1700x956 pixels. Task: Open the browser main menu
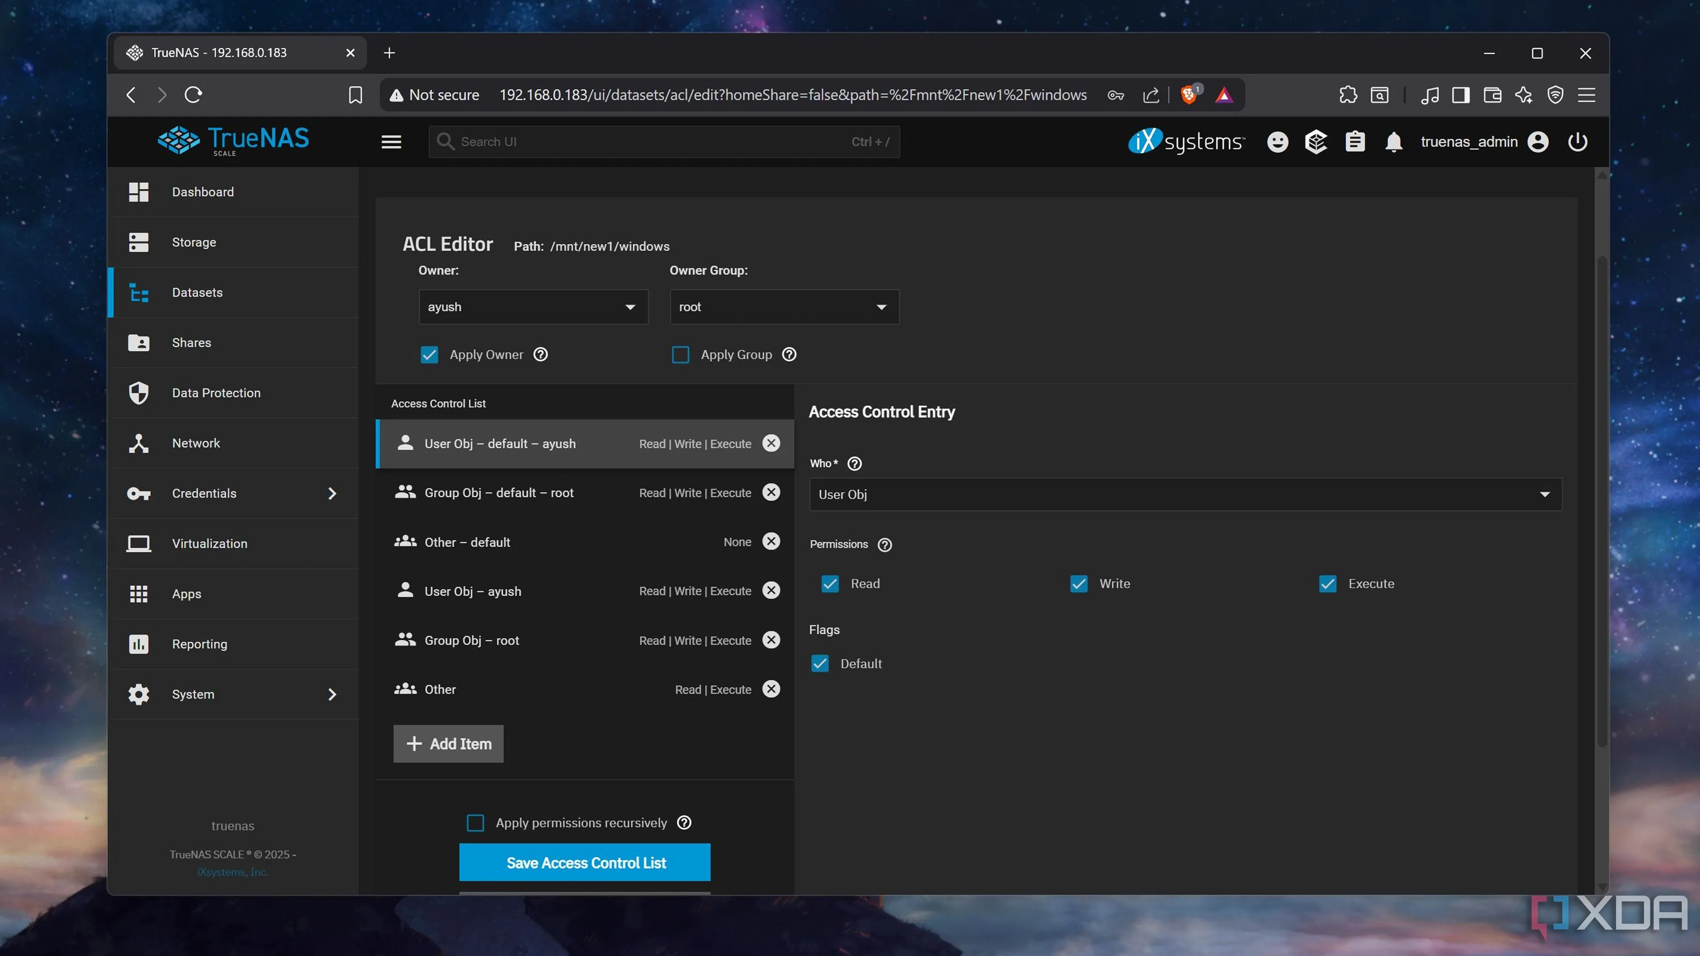(1587, 95)
